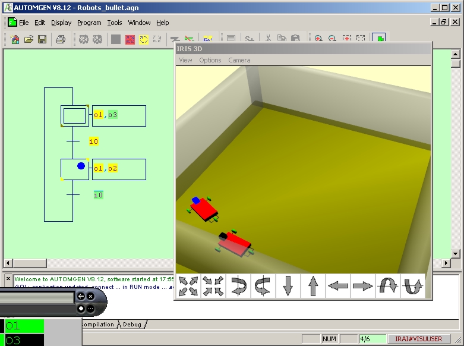464x346 pixels.
Task: Open IRIS 3D View menu
Action: coord(185,60)
